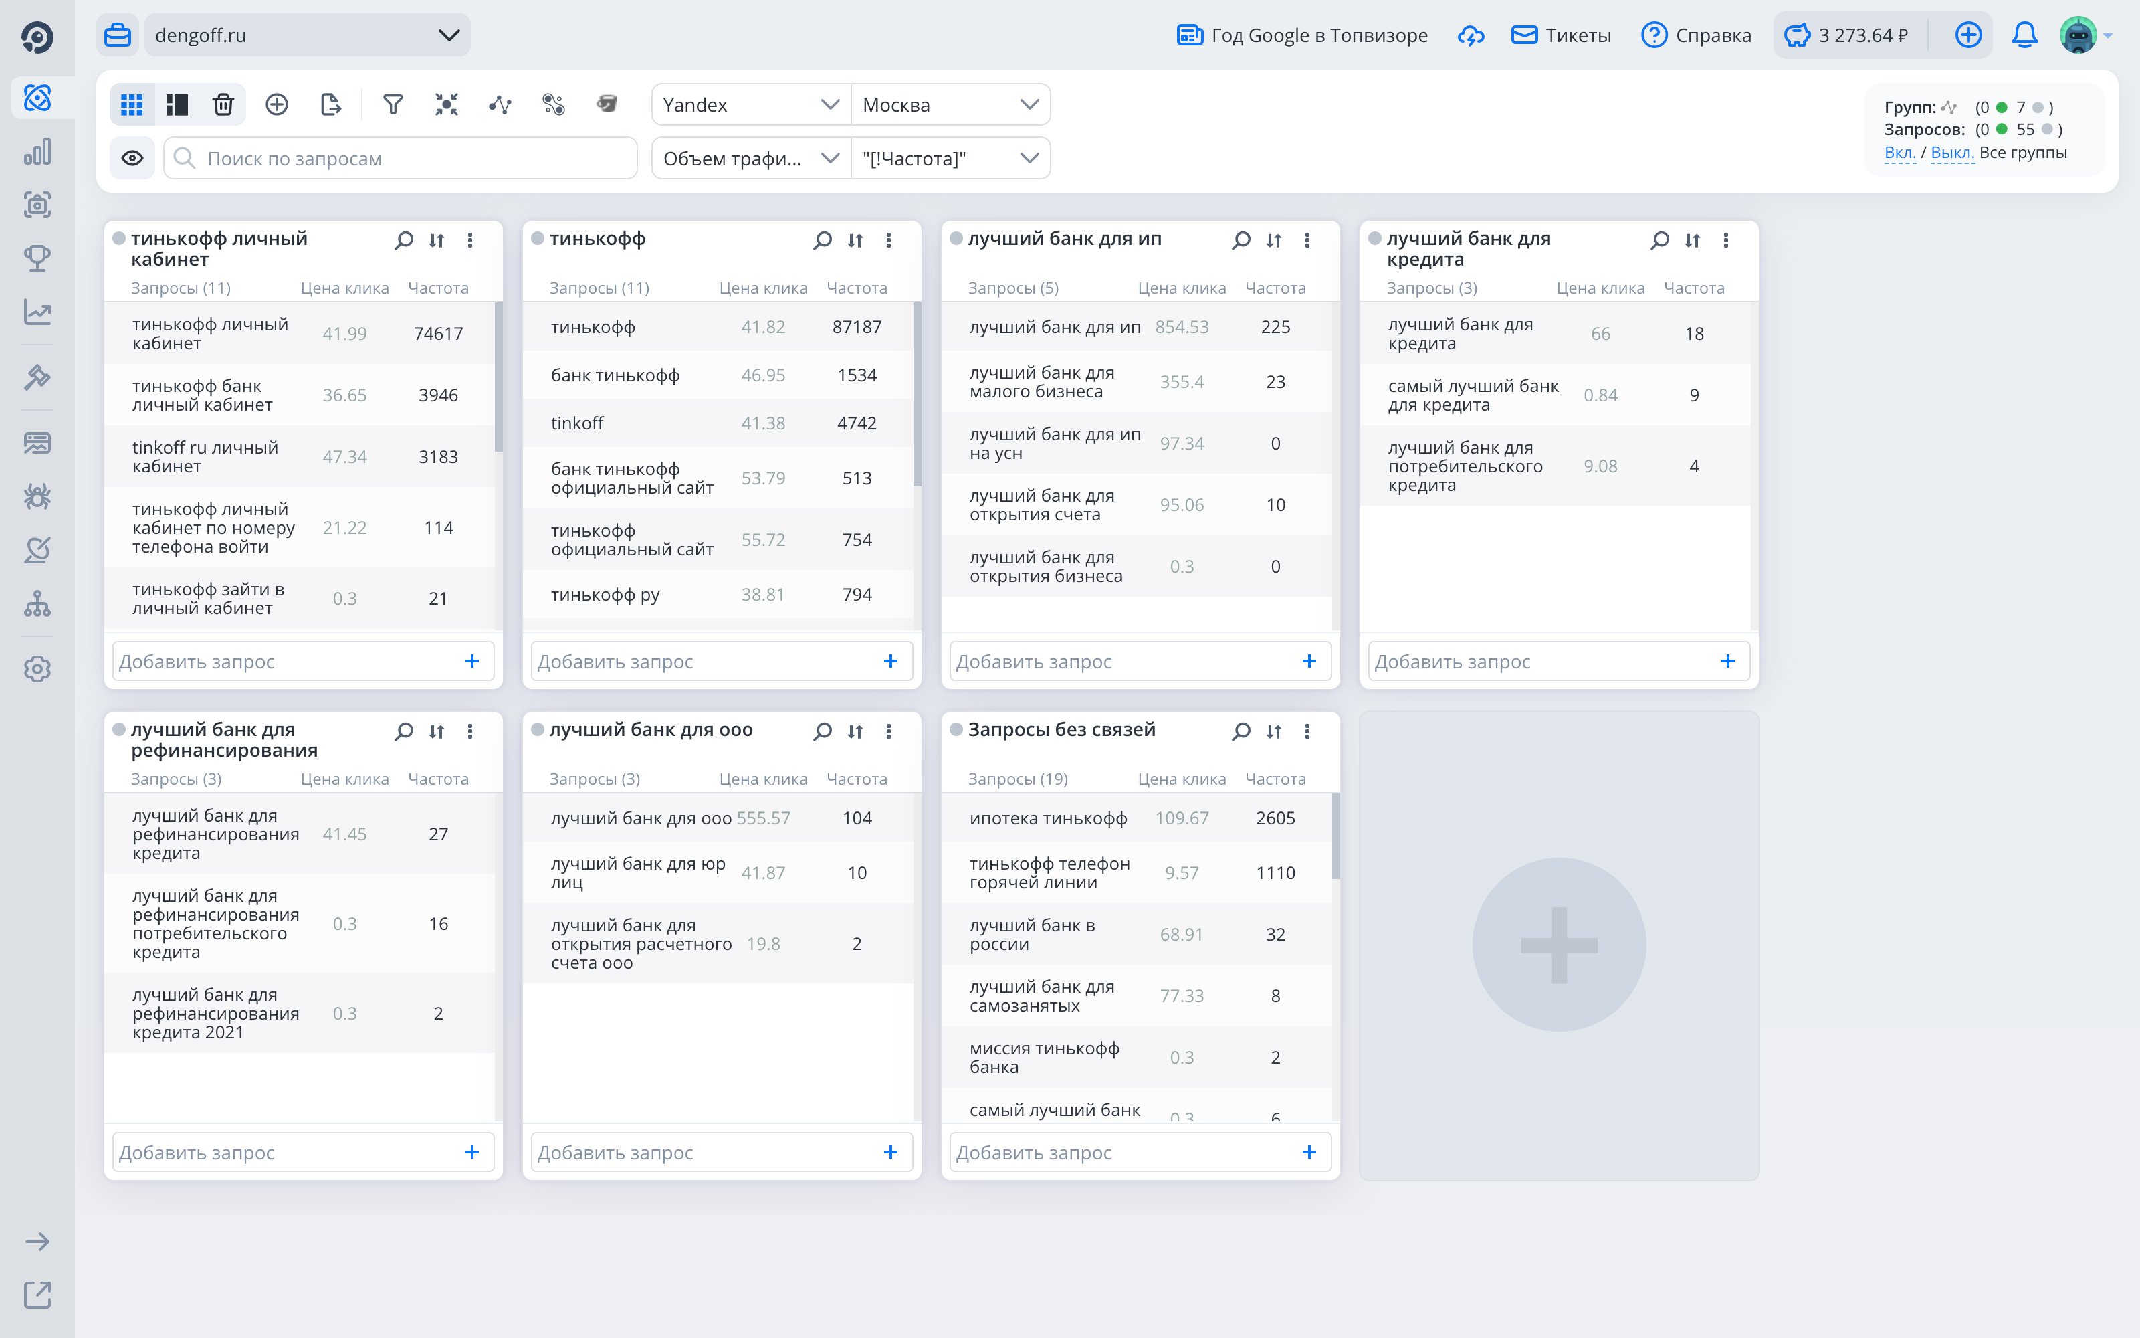This screenshot has height=1338, width=2140.
Task: Switch to the grid cards view
Action: (x=132, y=104)
